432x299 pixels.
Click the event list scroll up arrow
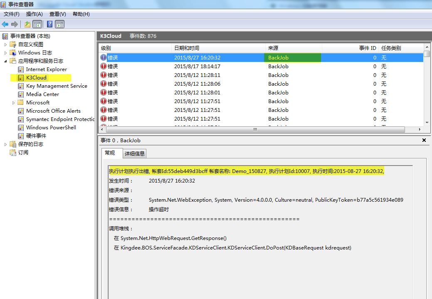coord(427,47)
